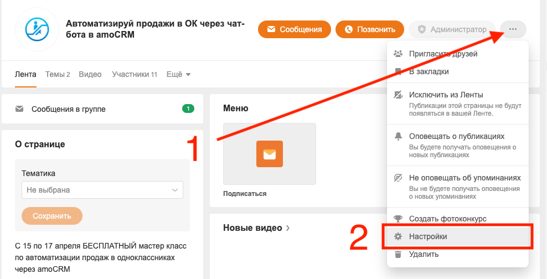
Task: Choose Исключить из Ленты menu item
Action: pos(458,104)
